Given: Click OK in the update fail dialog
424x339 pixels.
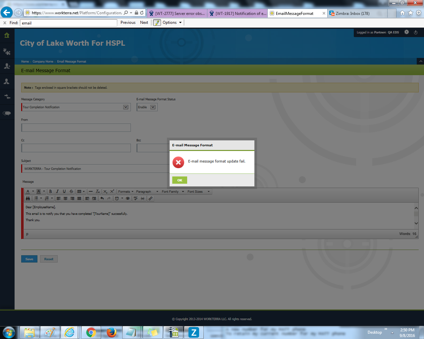Looking at the screenshot, I should 180,180.
